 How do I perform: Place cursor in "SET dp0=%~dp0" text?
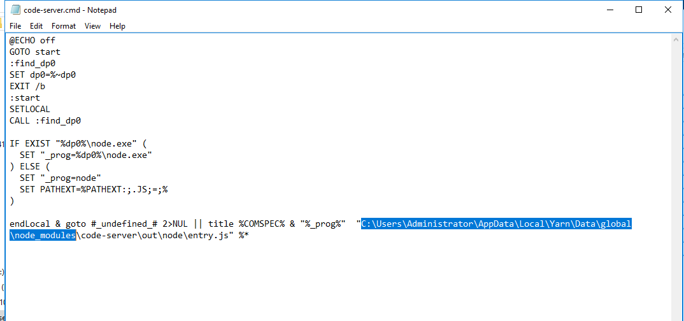click(x=43, y=75)
